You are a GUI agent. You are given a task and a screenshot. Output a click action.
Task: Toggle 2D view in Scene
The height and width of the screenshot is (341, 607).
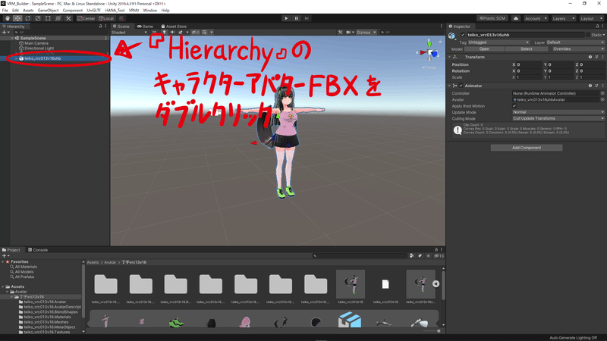[x=154, y=33]
